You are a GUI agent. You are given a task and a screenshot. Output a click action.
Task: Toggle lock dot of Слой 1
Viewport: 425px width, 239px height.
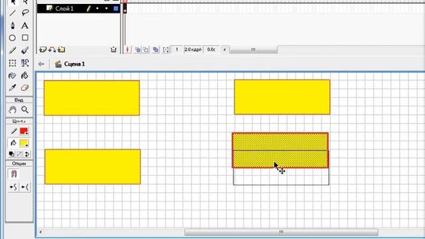[x=106, y=9]
